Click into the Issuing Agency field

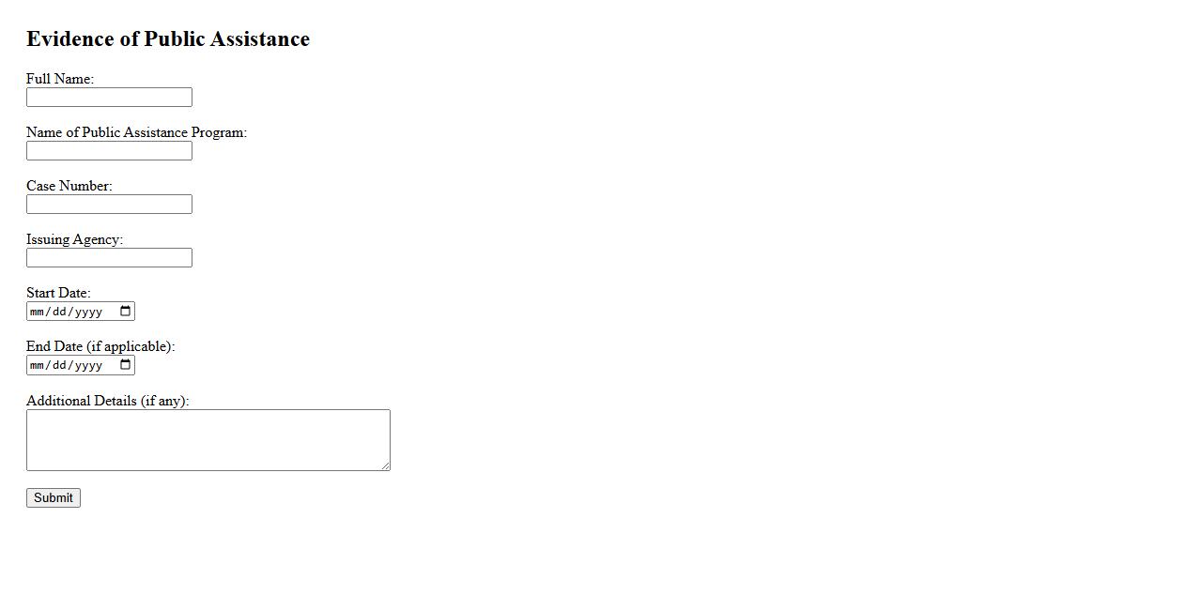(109, 258)
